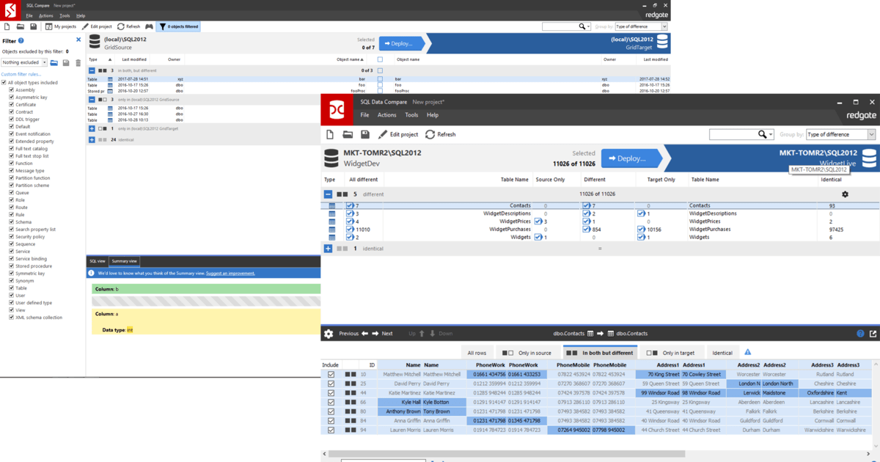Image resolution: width=880 pixels, height=462 pixels.
Task: Switch to the Only in source tab
Action: [524, 353]
